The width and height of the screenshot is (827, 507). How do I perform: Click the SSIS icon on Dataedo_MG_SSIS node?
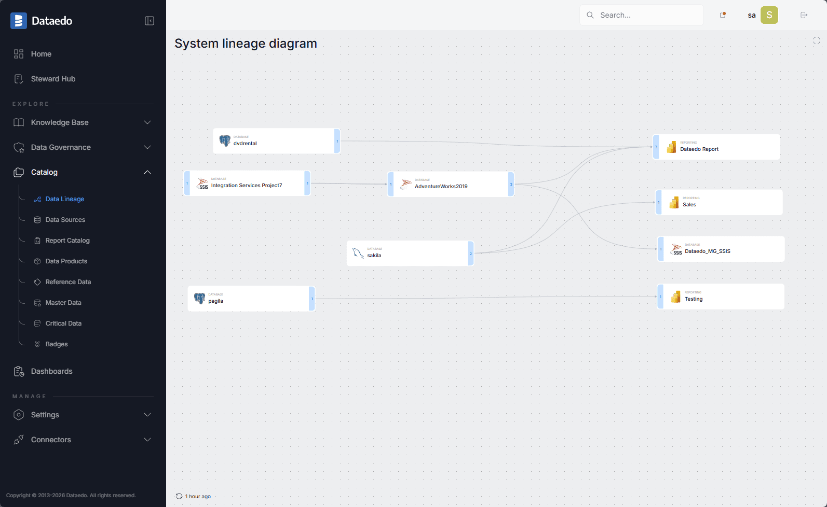tap(676, 249)
